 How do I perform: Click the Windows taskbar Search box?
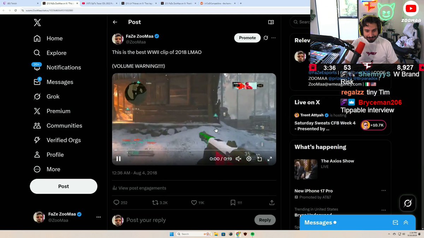(x=193, y=234)
